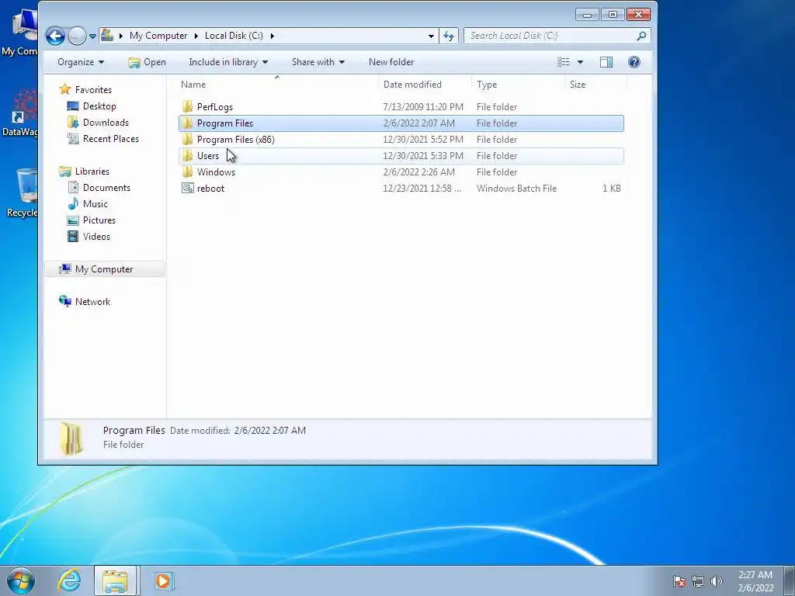Open the Music library
Screen dimensions: 795x596
(x=95, y=204)
